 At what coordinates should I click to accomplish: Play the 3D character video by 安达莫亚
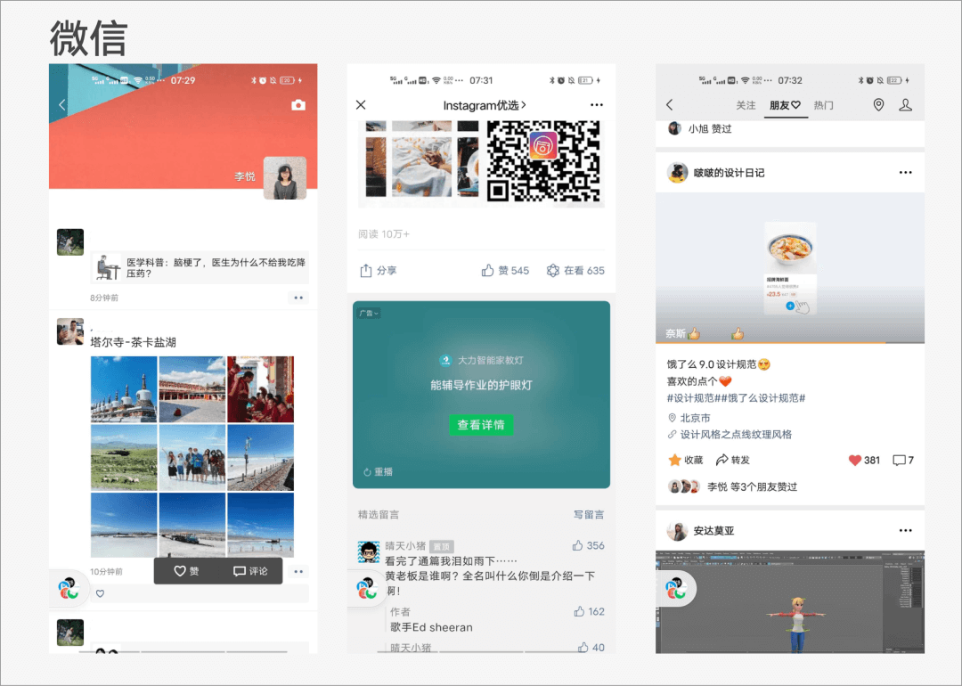[790, 602]
